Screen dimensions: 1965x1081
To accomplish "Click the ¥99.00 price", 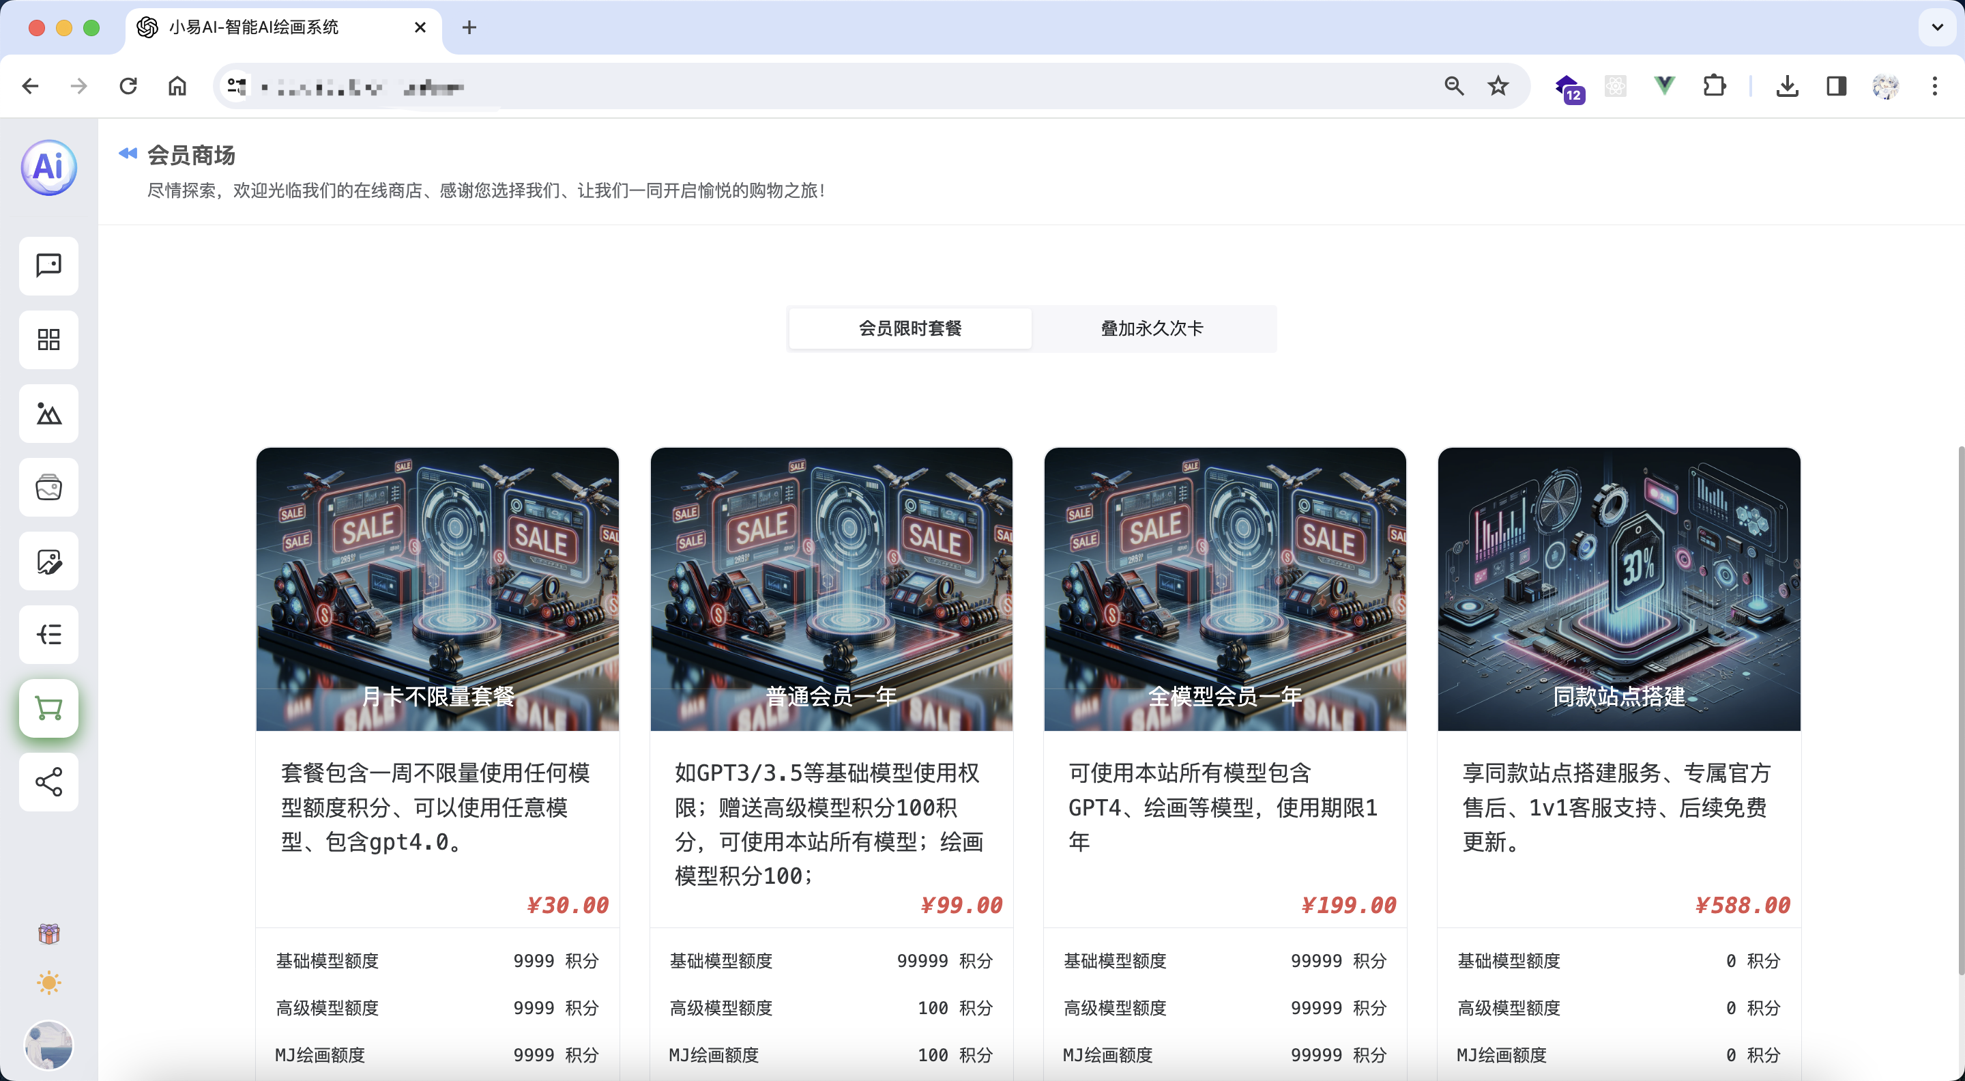I will (x=961, y=905).
